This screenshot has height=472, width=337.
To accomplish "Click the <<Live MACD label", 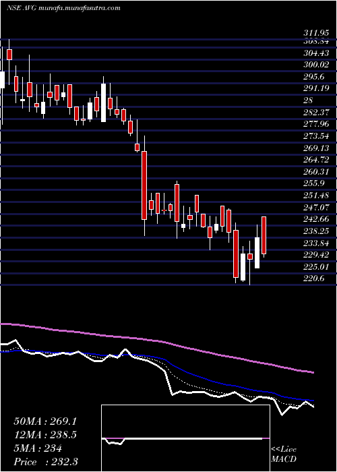I will point(284,454).
